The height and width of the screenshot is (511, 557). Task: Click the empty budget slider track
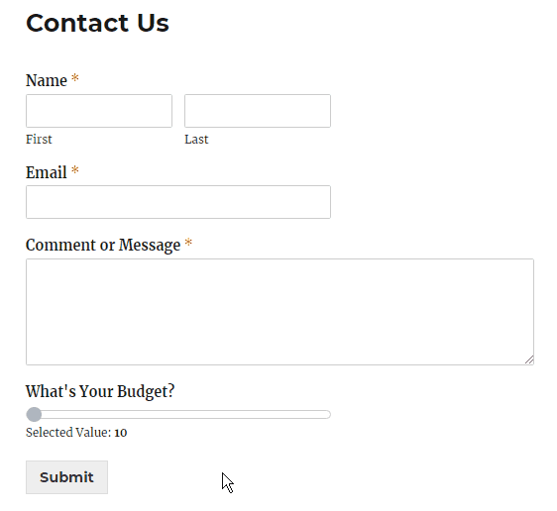(x=186, y=414)
